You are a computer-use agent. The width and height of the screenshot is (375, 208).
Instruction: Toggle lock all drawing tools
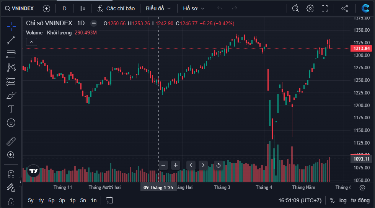(11, 201)
